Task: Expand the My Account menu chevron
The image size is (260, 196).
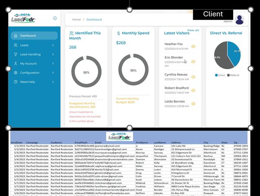Action: (x=53, y=63)
